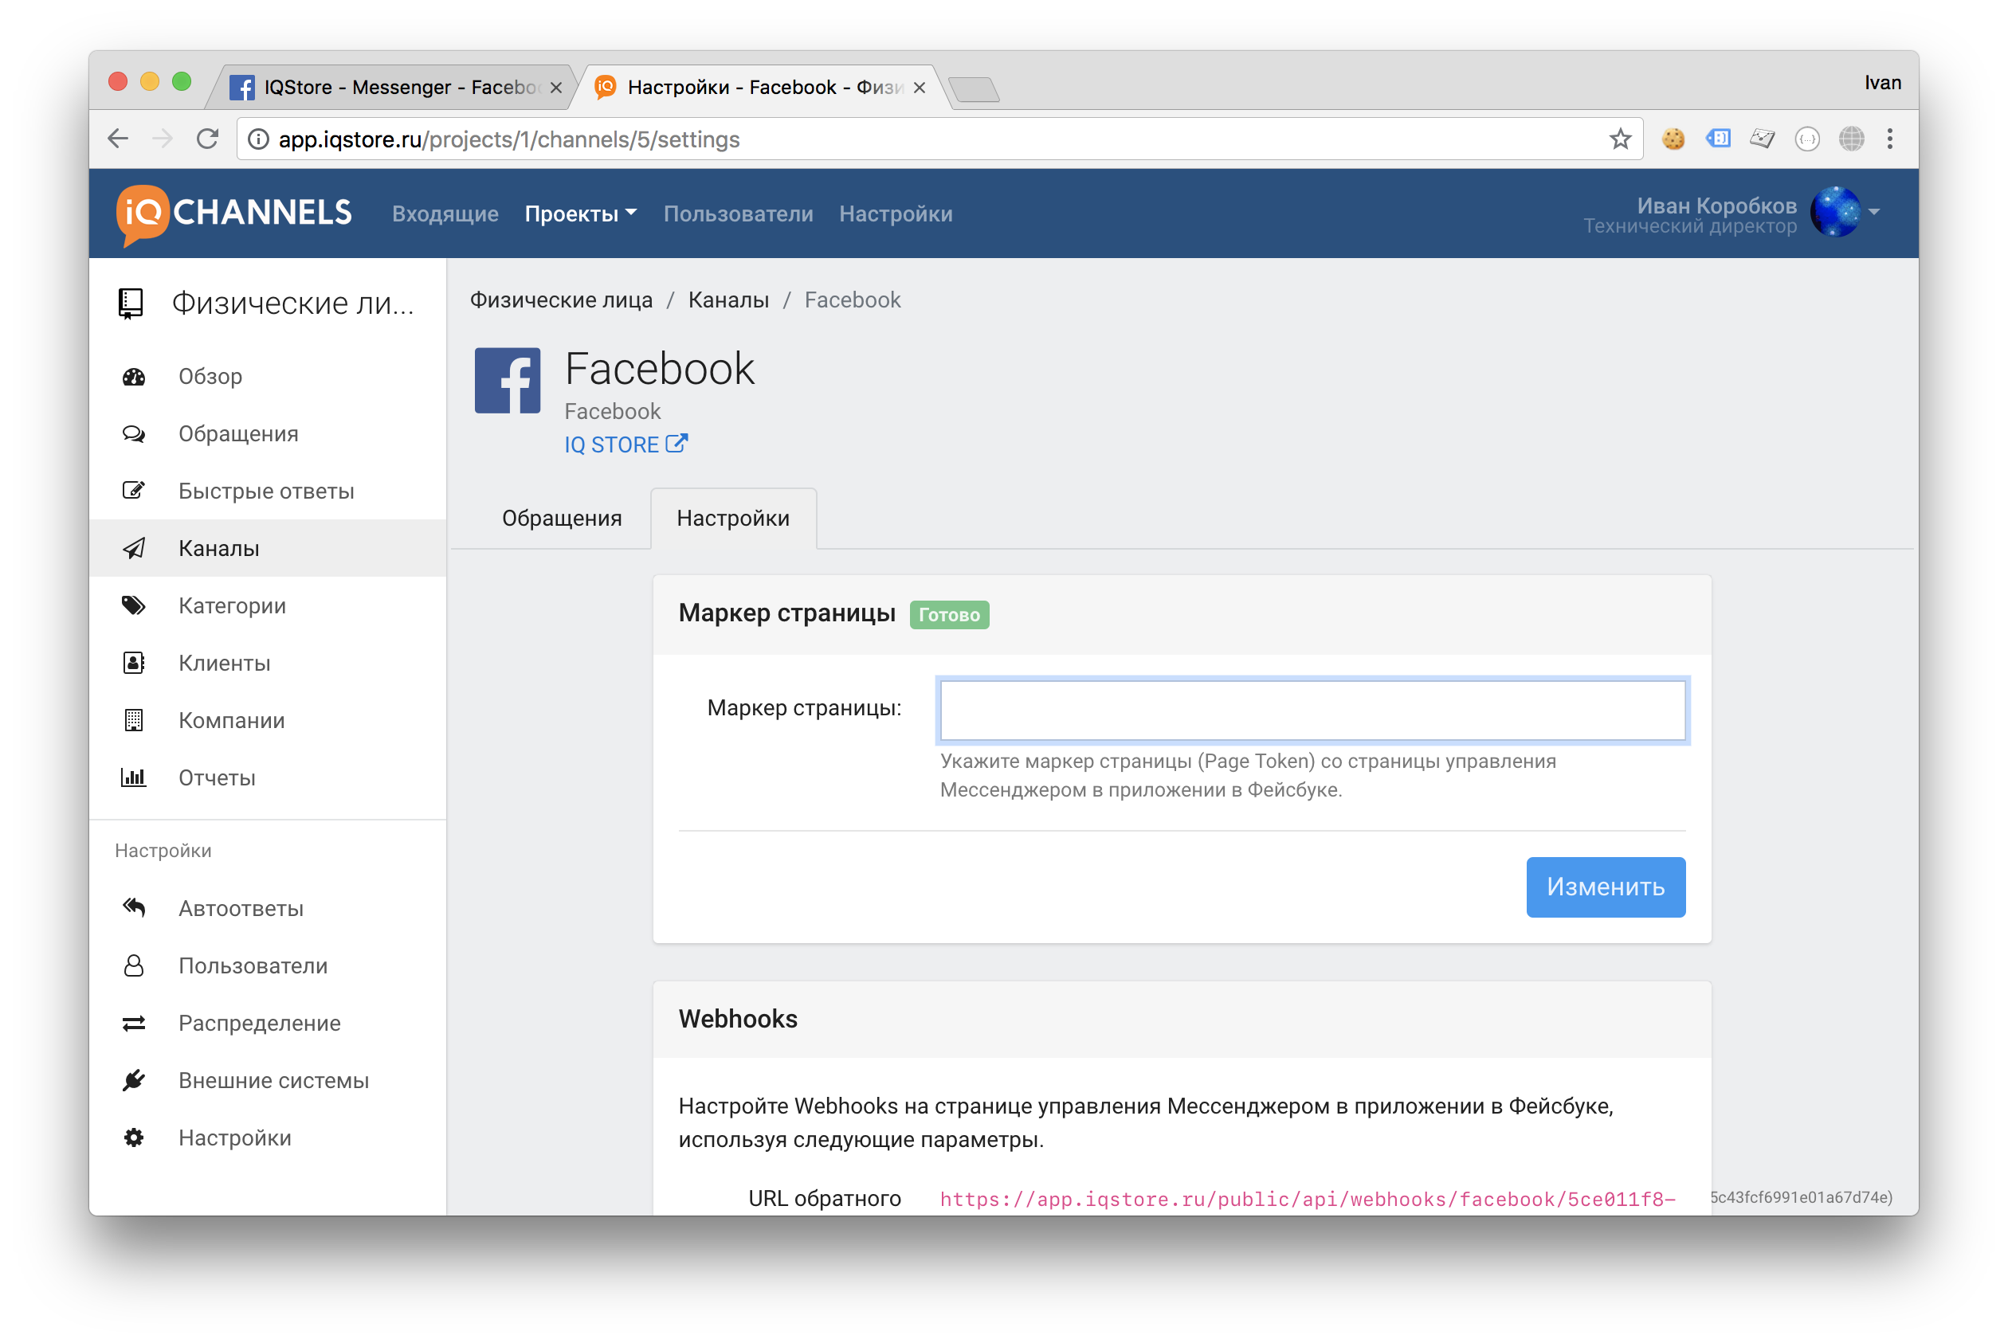Close the Настройки - Facebook browser tab
Viewport: 2008px width, 1343px height.
[x=920, y=88]
